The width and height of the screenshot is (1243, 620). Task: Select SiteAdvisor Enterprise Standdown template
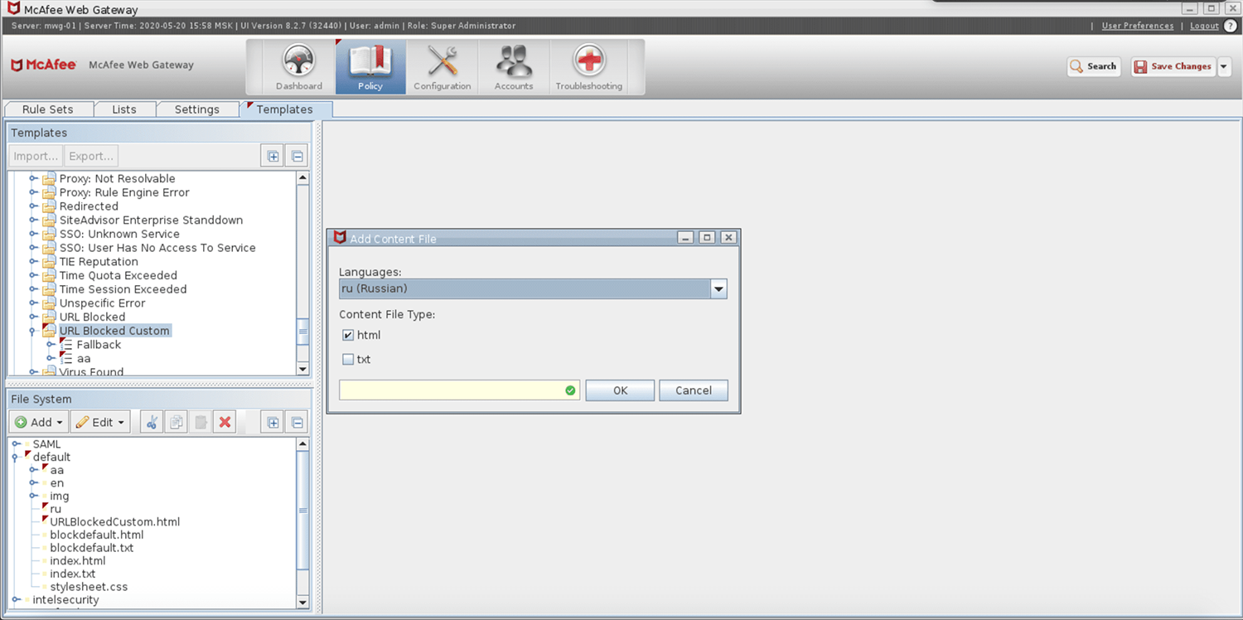[x=151, y=220]
